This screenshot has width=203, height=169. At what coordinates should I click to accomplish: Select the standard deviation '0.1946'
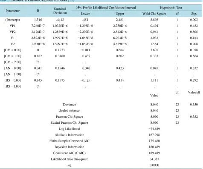60,68
